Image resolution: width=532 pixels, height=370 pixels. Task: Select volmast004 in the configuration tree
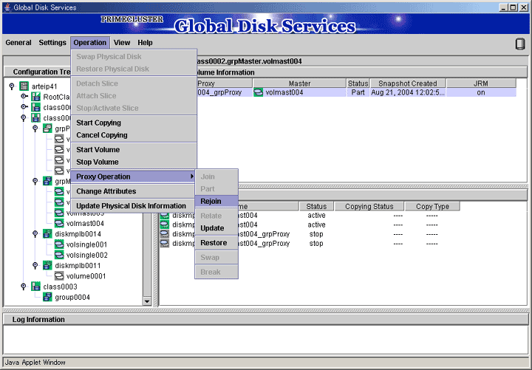85,224
